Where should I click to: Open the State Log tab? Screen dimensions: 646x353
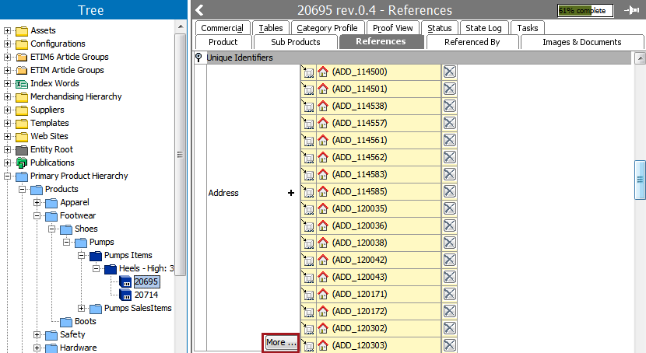click(x=484, y=28)
